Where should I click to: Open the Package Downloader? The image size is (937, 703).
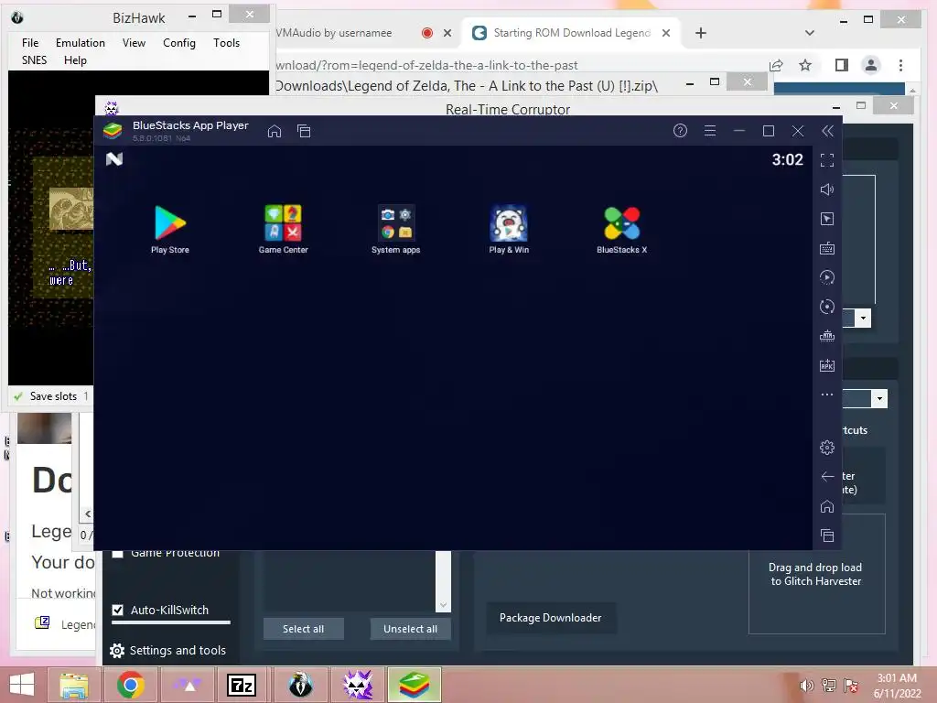pyautogui.click(x=550, y=618)
